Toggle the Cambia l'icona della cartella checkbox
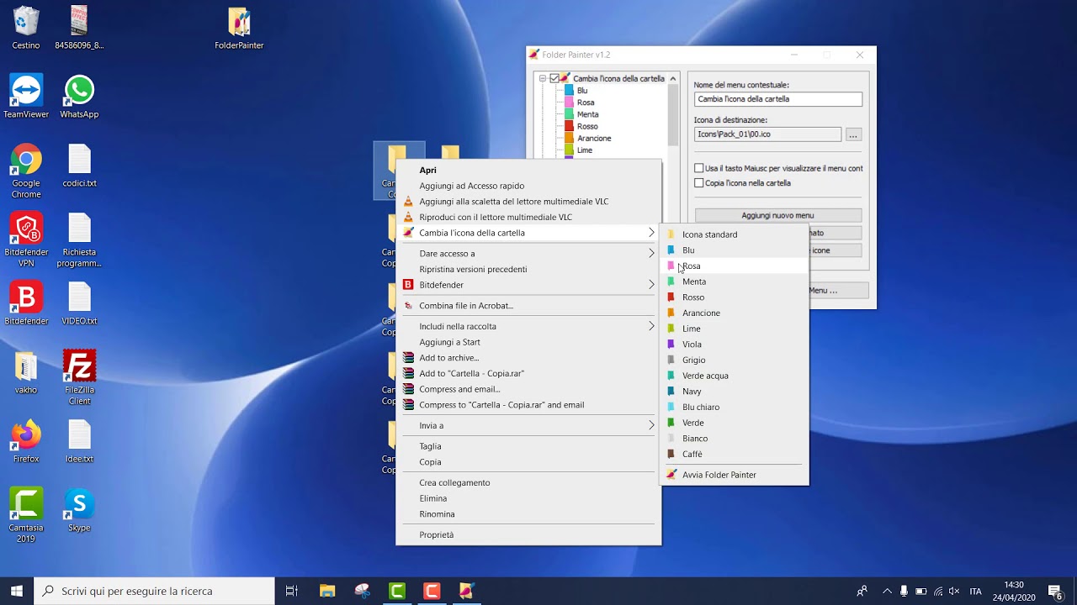 (552, 77)
